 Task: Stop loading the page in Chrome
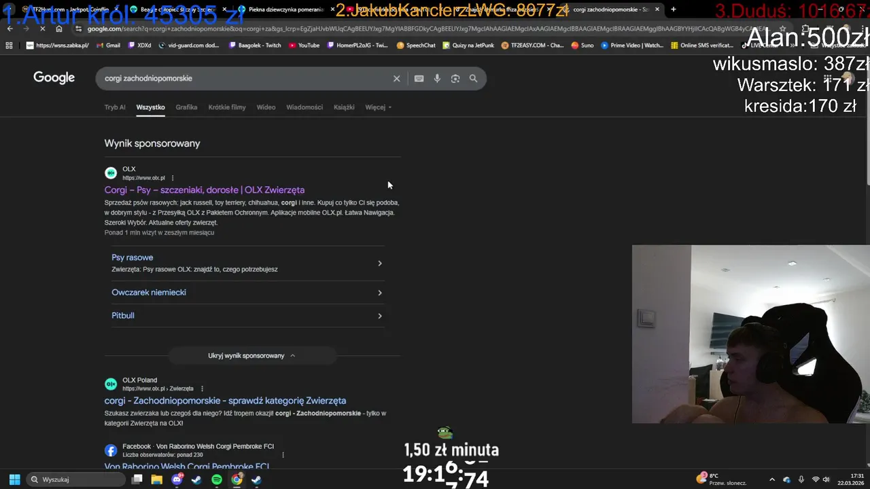(x=42, y=29)
